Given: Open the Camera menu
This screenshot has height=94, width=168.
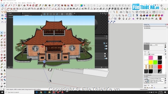Looking at the screenshot, I should (12, 3).
